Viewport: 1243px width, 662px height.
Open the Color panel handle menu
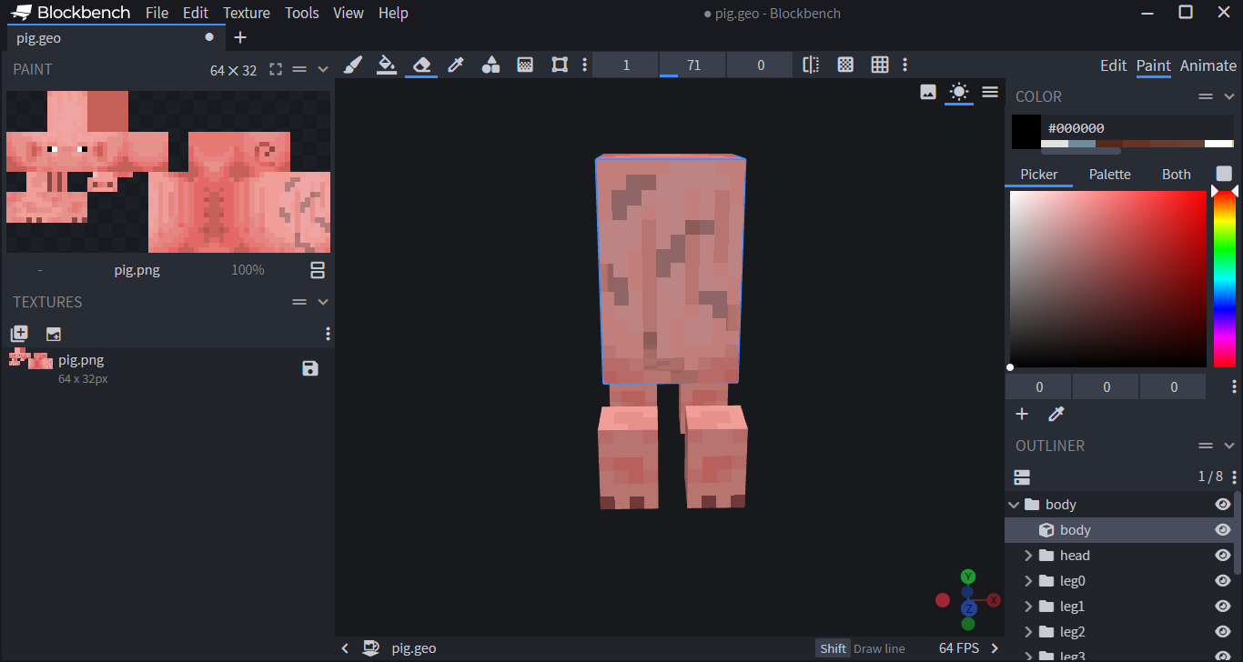point(1206,96)
